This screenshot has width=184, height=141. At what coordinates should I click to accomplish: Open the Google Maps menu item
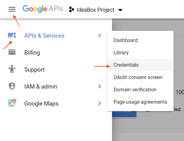pyautogui.click(x=41, y=104)
